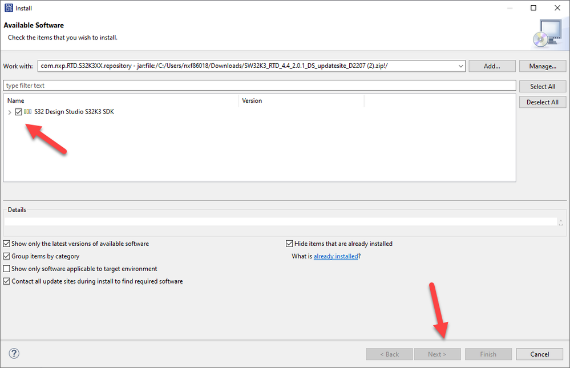
Task: Click the Deselect All button
Action: pos(543,102)
